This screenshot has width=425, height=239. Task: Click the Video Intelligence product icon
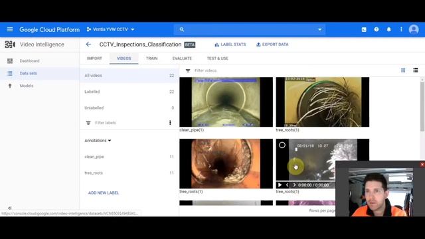tap(10, 44)
